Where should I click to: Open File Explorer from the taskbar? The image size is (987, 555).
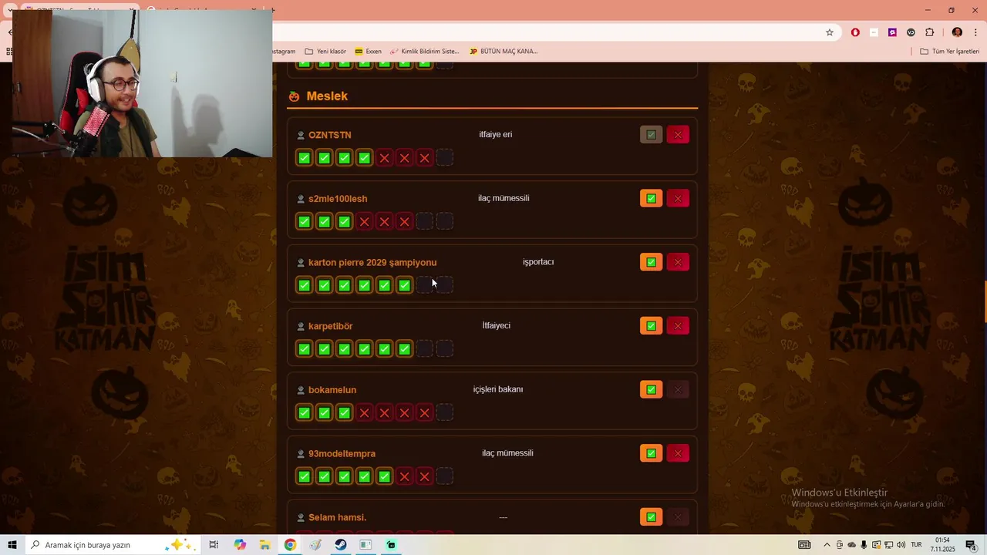[264, 545]
